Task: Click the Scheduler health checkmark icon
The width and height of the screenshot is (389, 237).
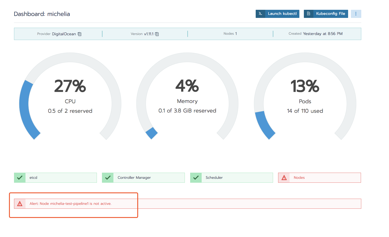Action: click(x=196, y=177)
